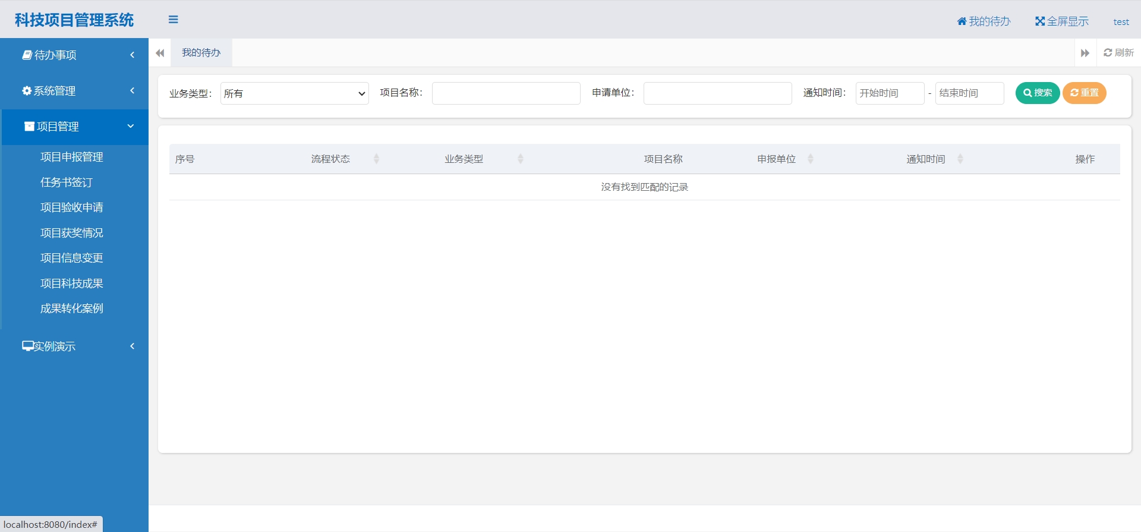This screenshot has height=532, width=1141.
Task: Click the orange 重置 button
Action: tap(1085, 93)
